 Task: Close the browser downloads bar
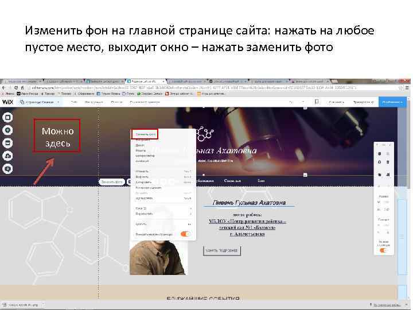(407, 305)
